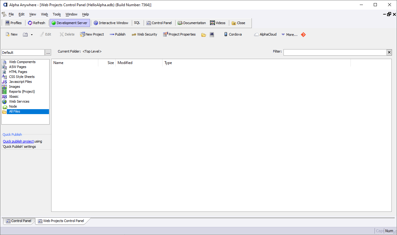This screenshot has width=397, height=235.
Task: Open the Profiles toolbar button
Action: pos(14,23)
